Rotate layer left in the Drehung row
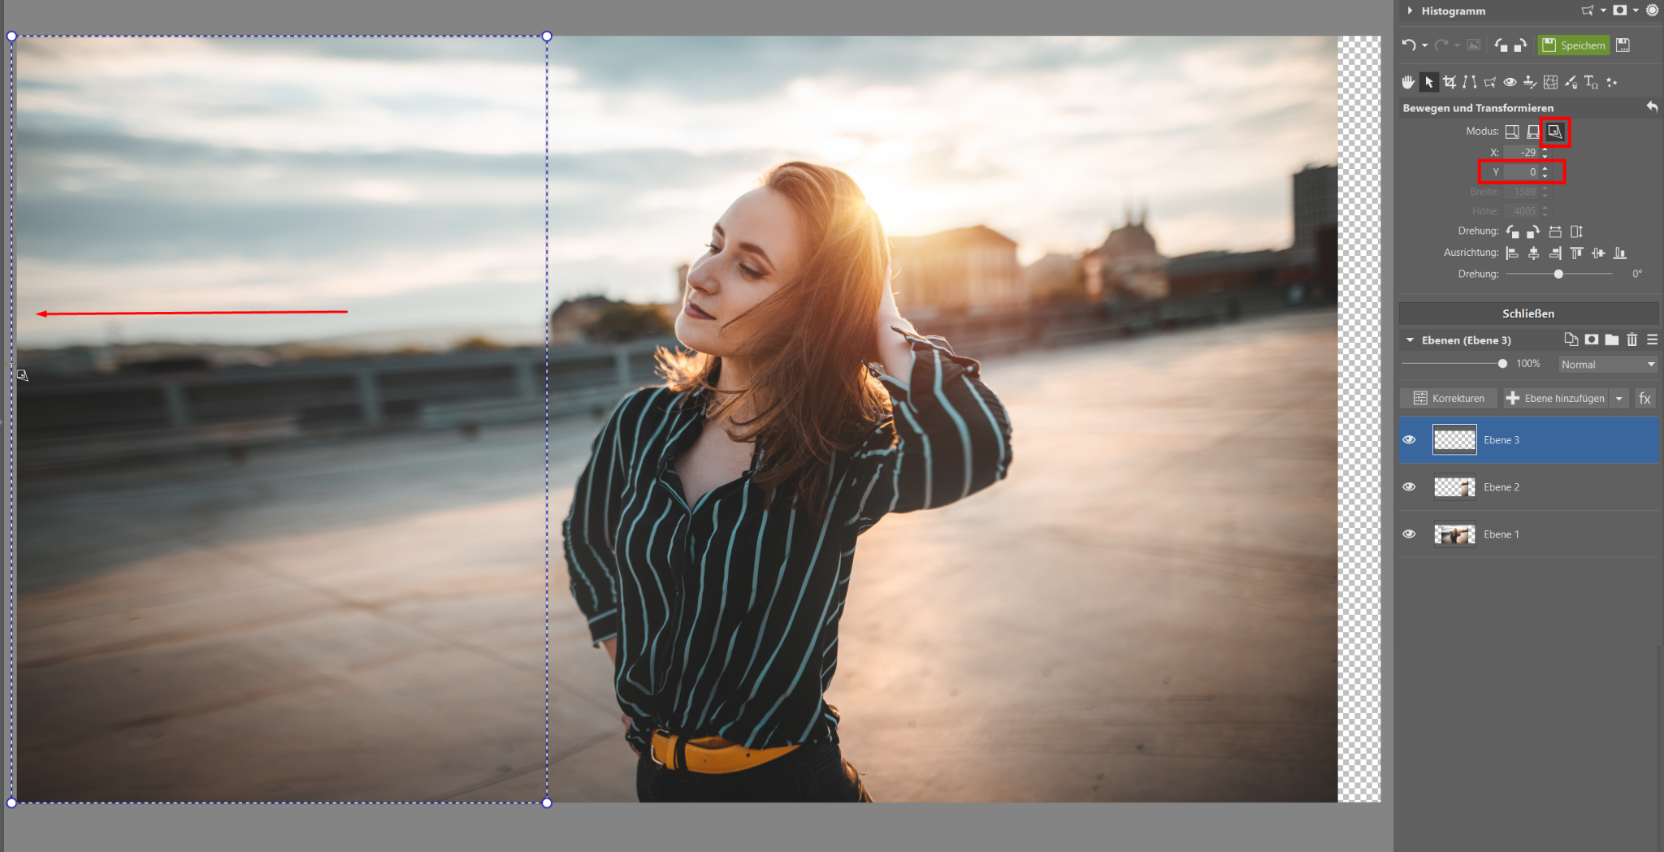The width and height of the screenshot is (1664, 852). [x=1512, y=231]
